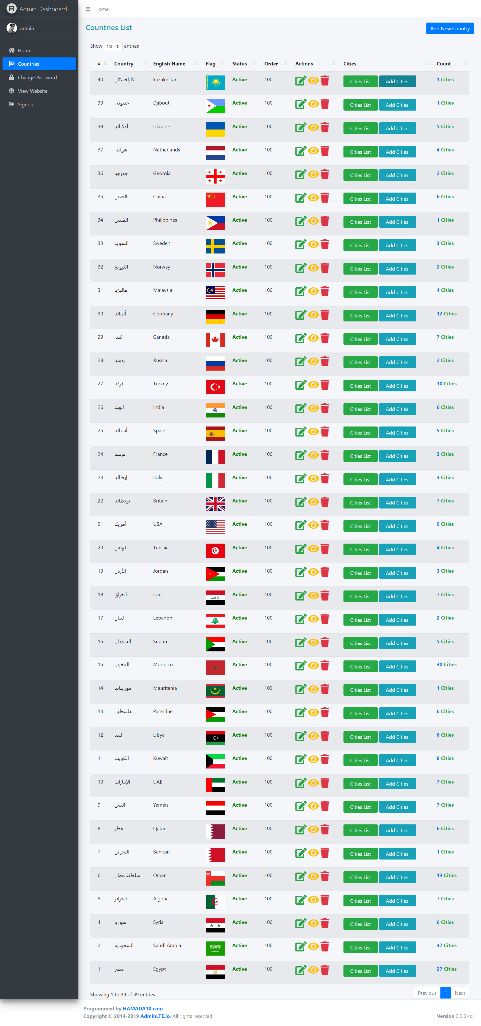Delete Djibouti using the trash icon
Screen dimensions: 481x1026
pyautogui.click(x=325, y=104)
